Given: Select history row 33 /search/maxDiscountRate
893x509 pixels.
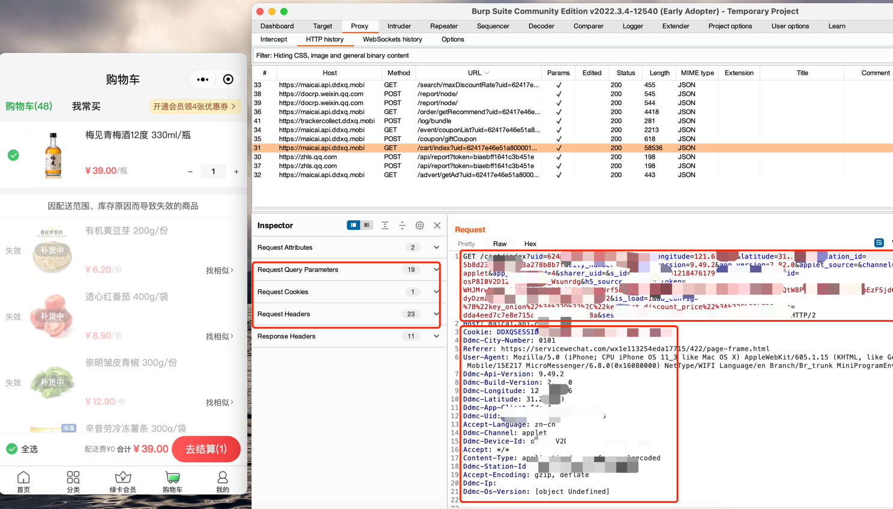Looking at the screenshot, I should pos(573,85).
